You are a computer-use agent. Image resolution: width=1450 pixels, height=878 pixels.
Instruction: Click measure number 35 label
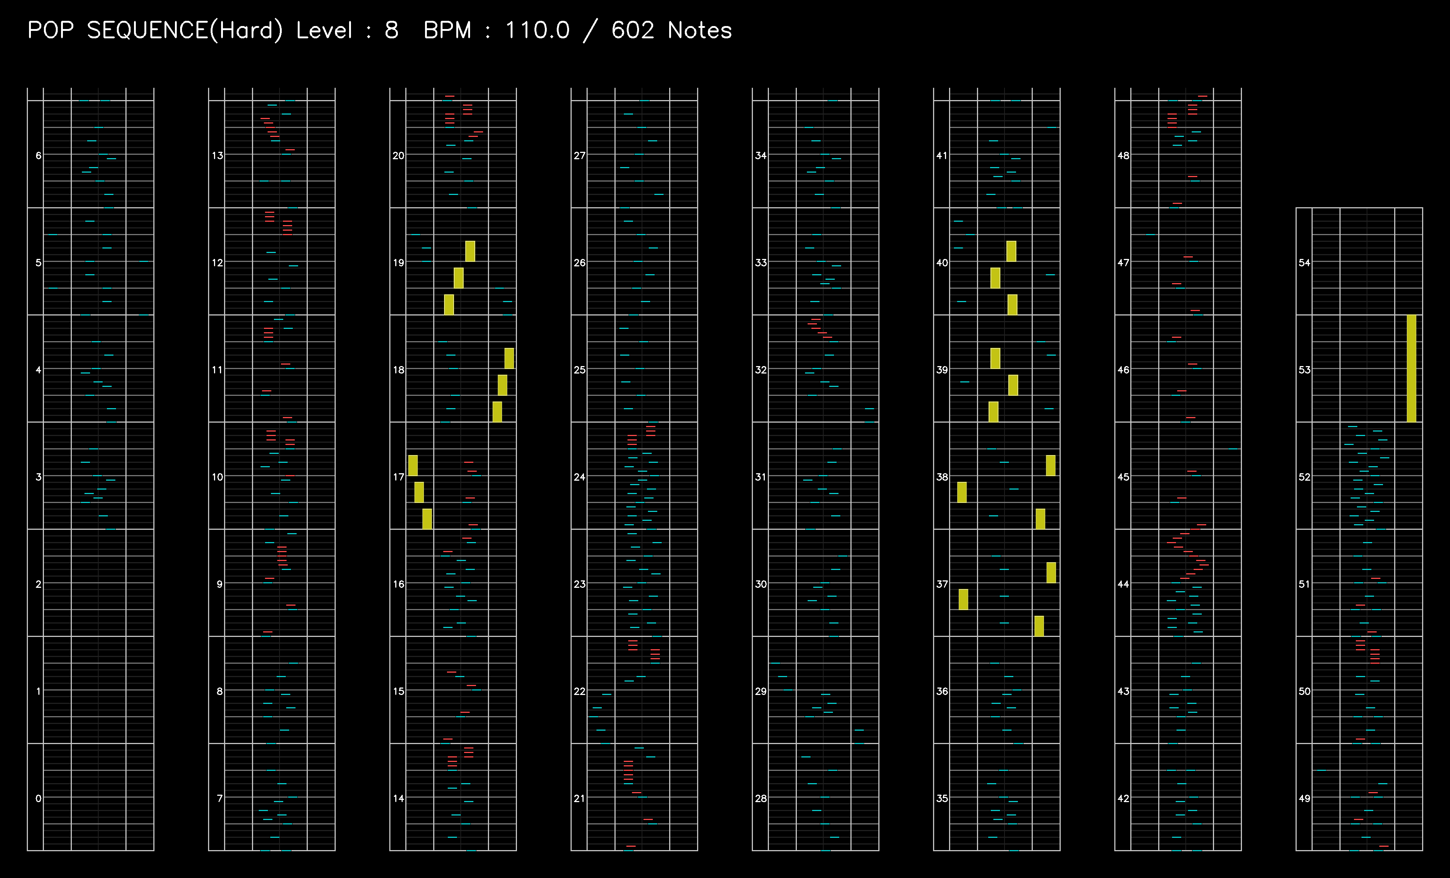pos(942,798)
